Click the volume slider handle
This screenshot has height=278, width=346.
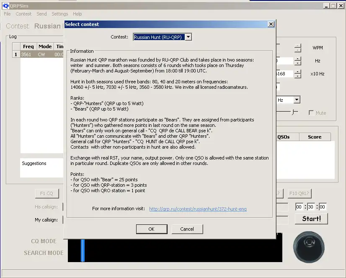(294, 112)
